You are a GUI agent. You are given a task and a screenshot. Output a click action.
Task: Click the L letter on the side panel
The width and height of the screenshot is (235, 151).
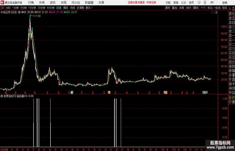click(230, 9)
